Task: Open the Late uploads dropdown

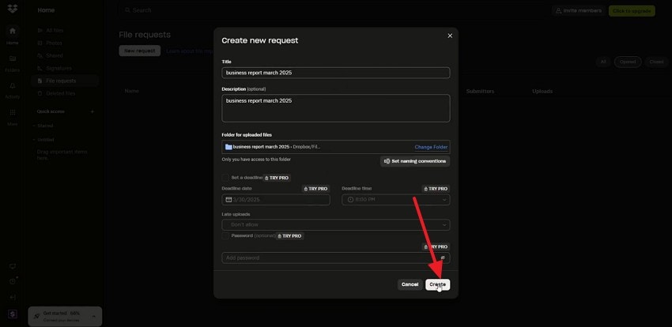Action: [335, 224]
